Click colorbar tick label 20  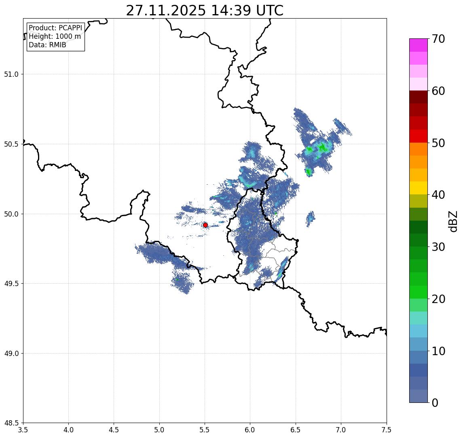click(x=438, y=299)
